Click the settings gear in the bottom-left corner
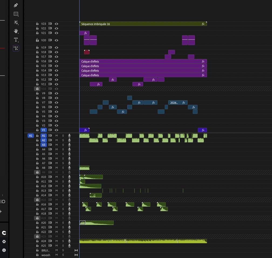The width and height of the screenshot is (272, 258). click(x=4, y=242)
